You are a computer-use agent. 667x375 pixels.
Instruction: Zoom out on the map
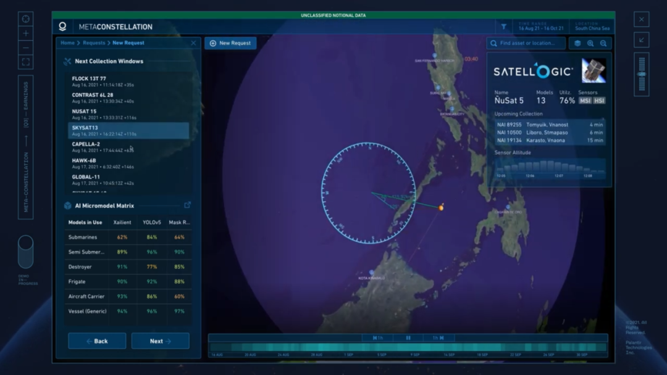point(603,43)
